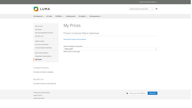192x108 pixels.
Task: Expand the PS Office menu chevron
Action: [63, 16]
